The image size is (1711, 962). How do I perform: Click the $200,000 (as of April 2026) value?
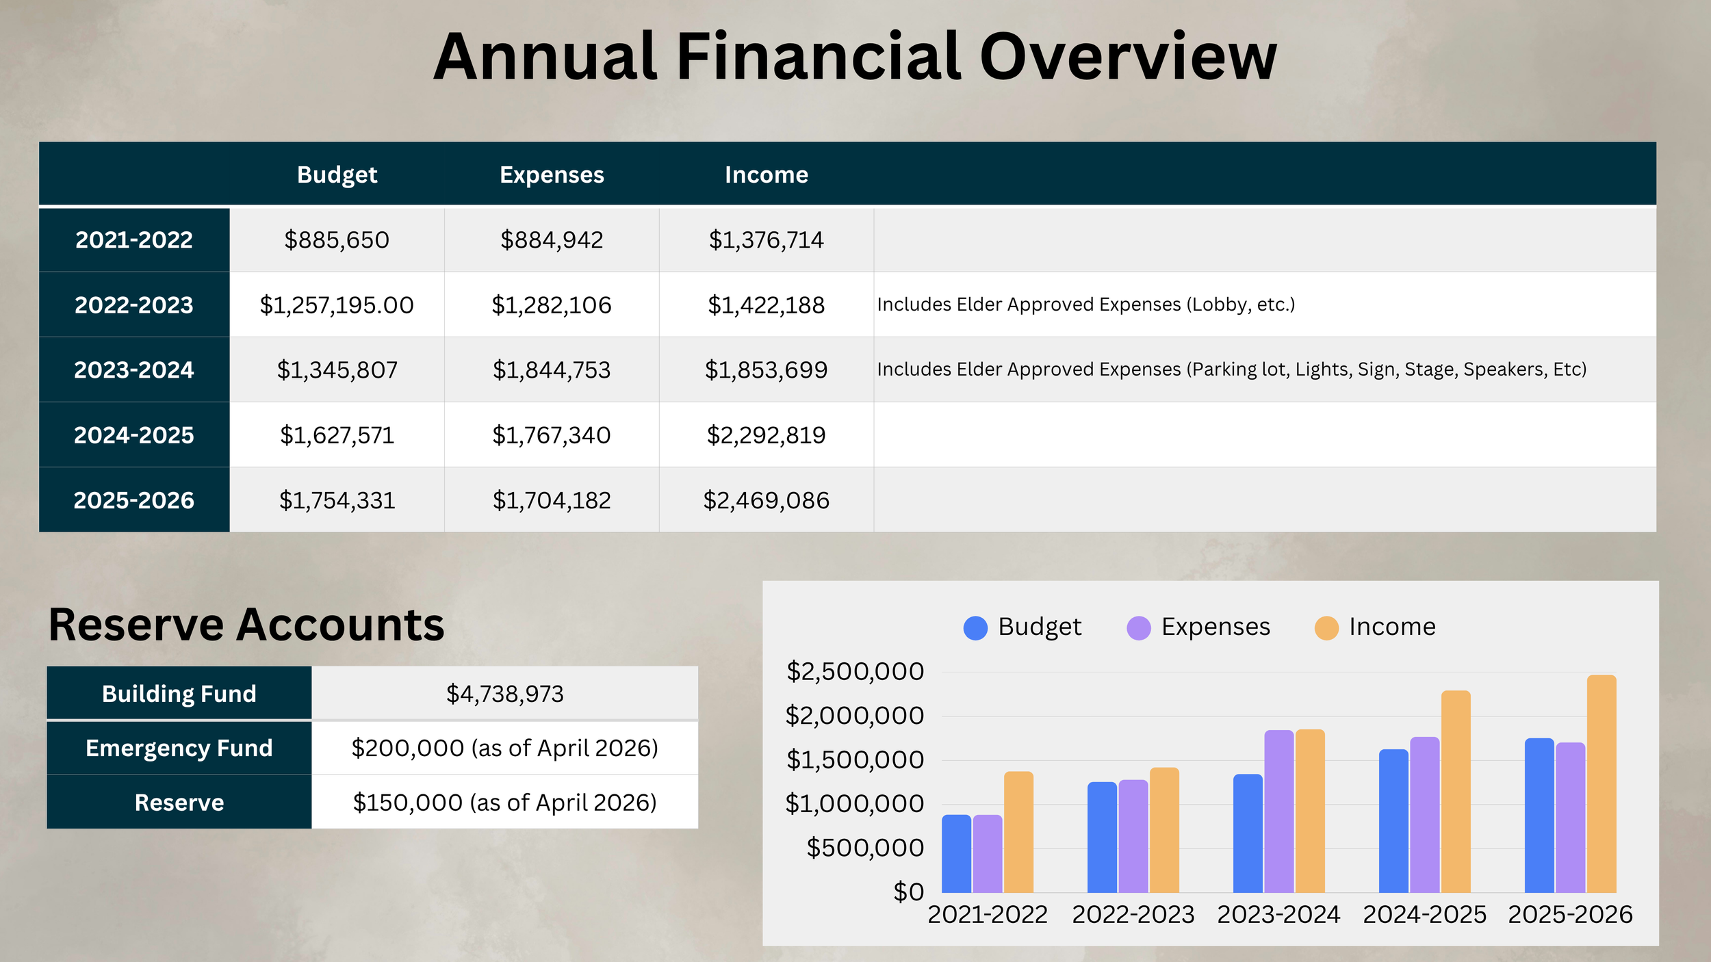pos(505,749)
